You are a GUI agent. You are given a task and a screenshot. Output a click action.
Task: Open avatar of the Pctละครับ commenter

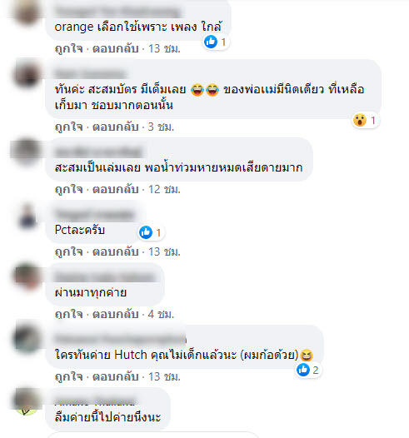pyautogui.click(x=27, y=217)
